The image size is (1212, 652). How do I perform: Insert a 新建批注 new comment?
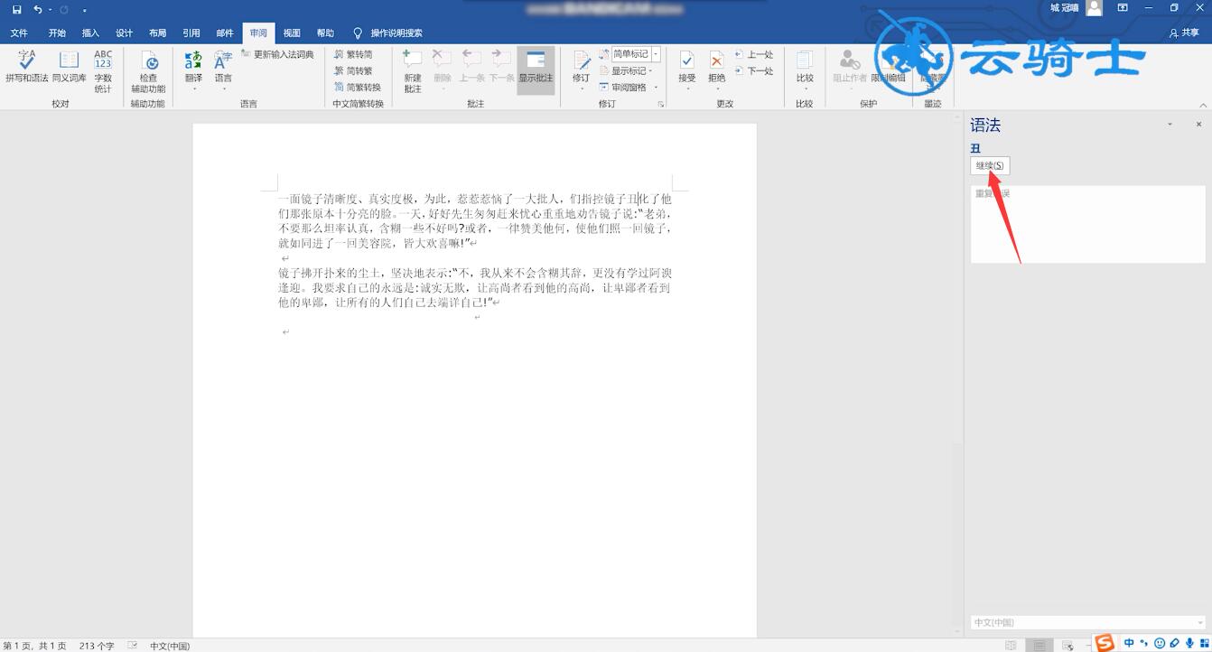413,71
